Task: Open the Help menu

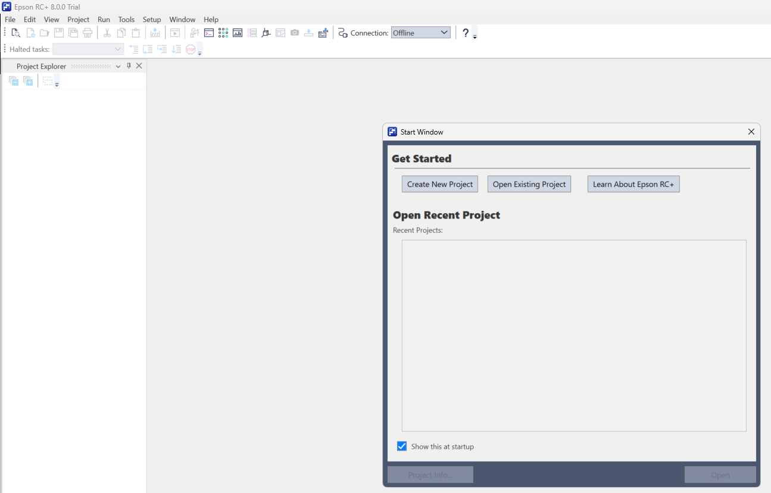Action: [211, 20]
